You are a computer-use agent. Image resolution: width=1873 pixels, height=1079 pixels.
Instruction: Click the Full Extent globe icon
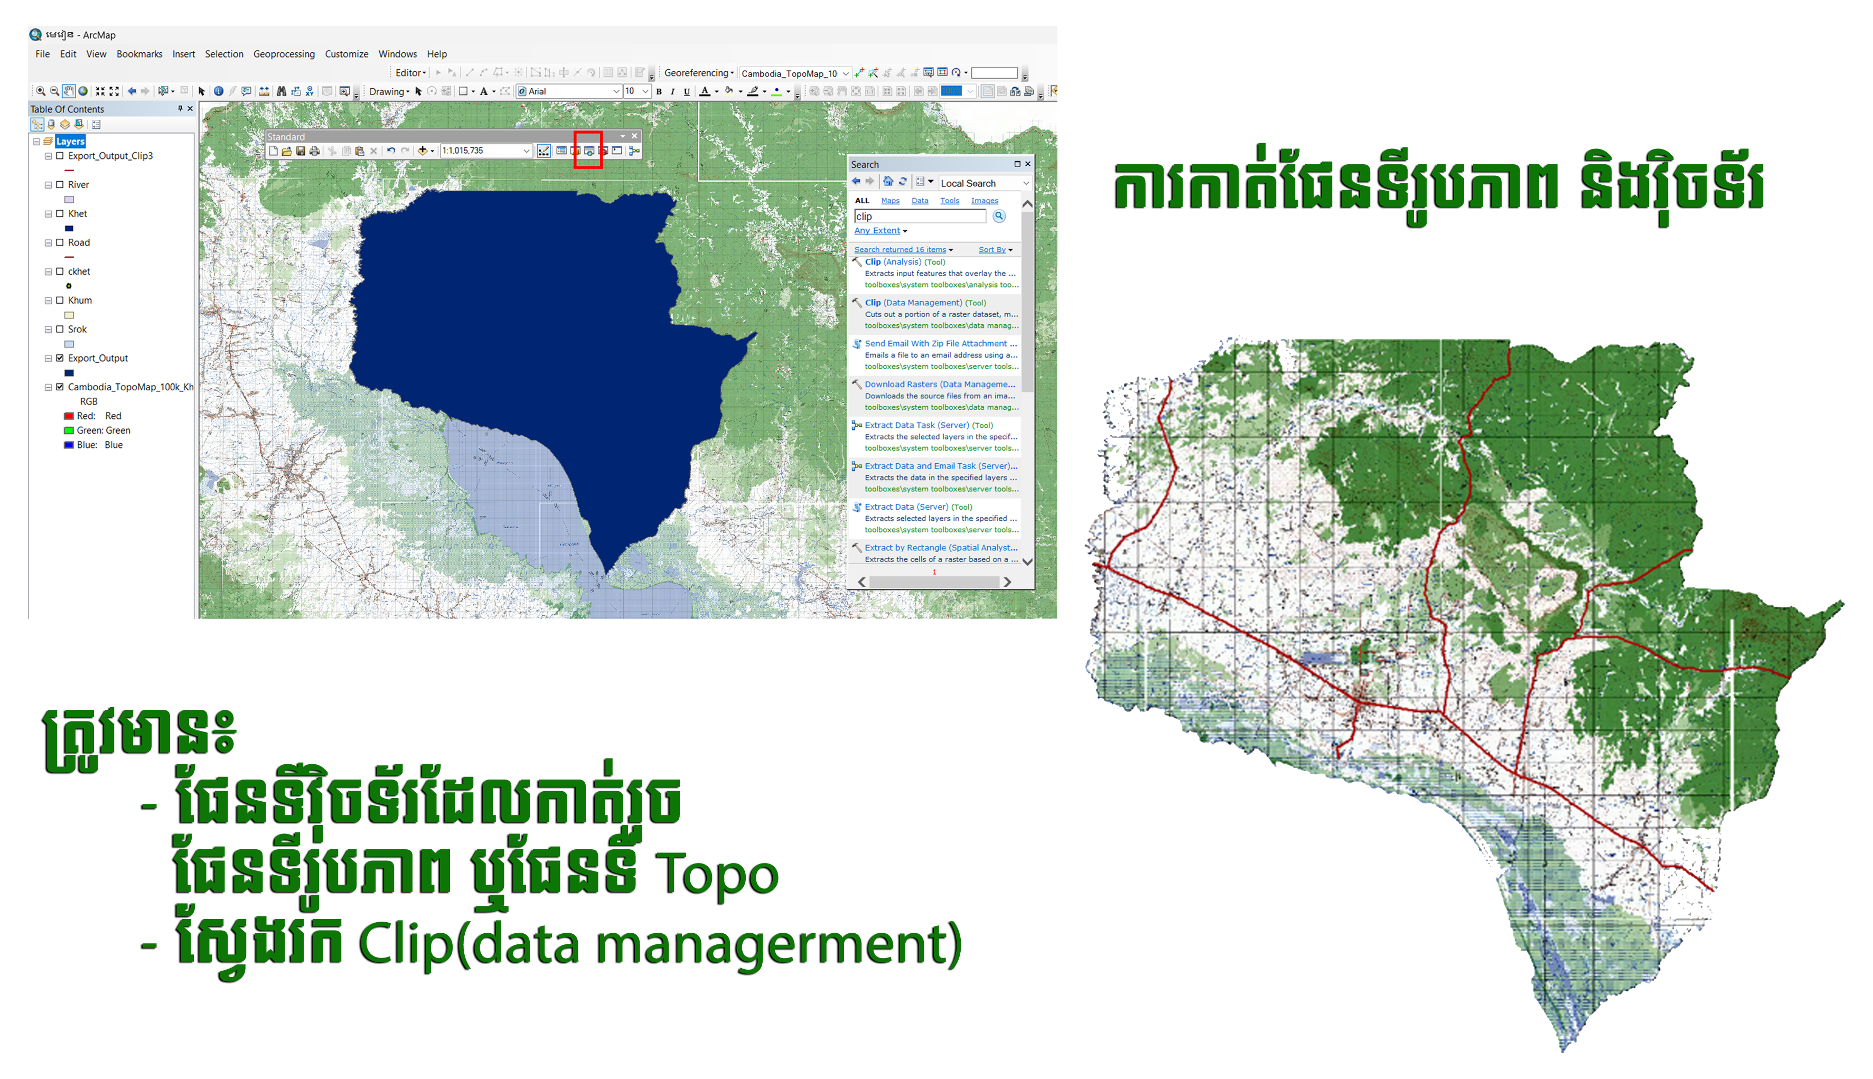coord(83,91)
